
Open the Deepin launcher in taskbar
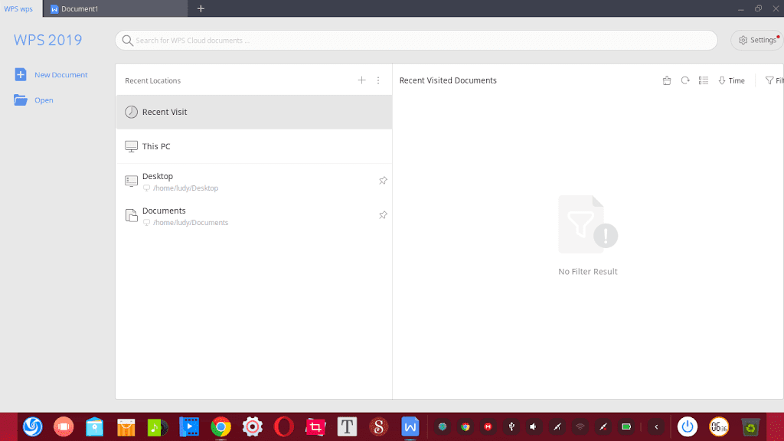(32, 427)
